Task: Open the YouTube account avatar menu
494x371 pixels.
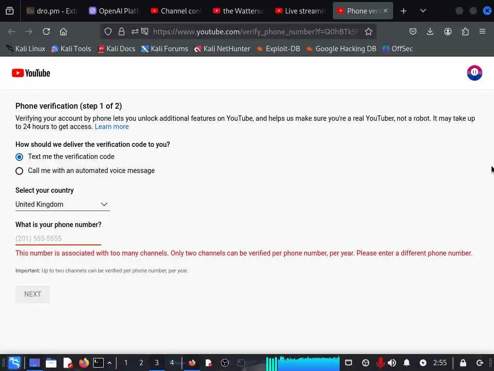Action: (475, 73)
